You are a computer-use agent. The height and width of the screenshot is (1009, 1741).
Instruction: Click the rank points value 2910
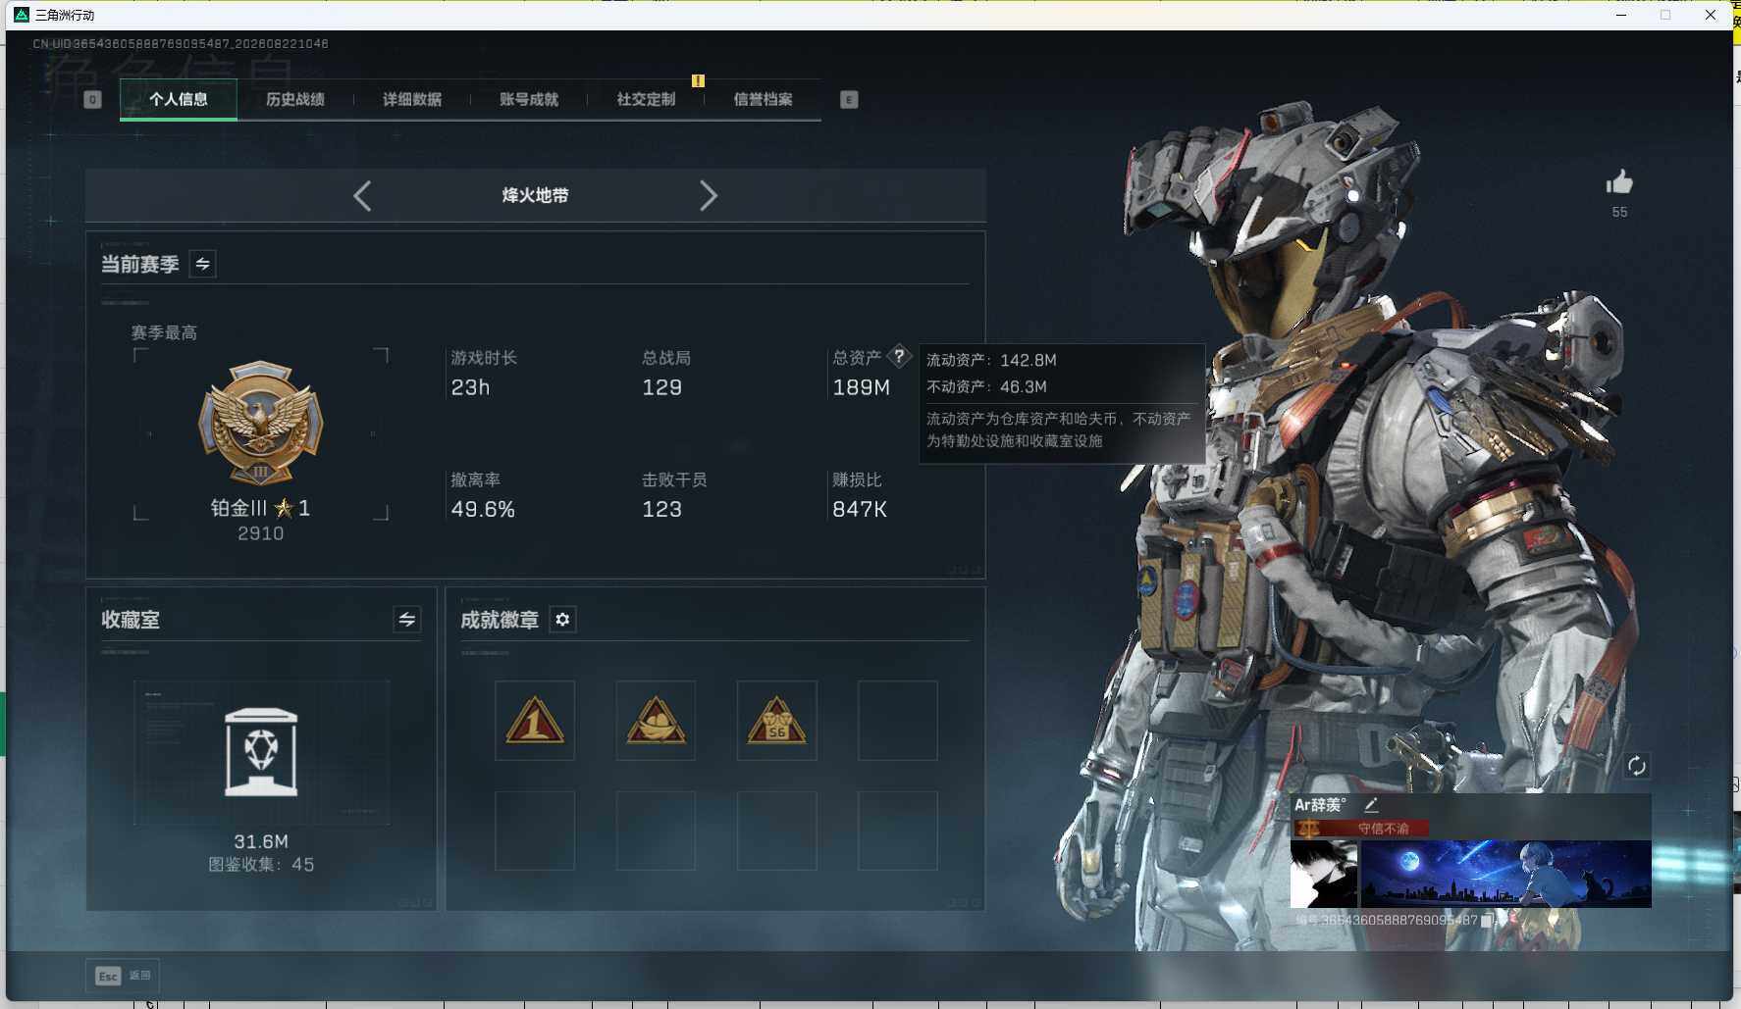pyautogui.click(x=261, y=533)
